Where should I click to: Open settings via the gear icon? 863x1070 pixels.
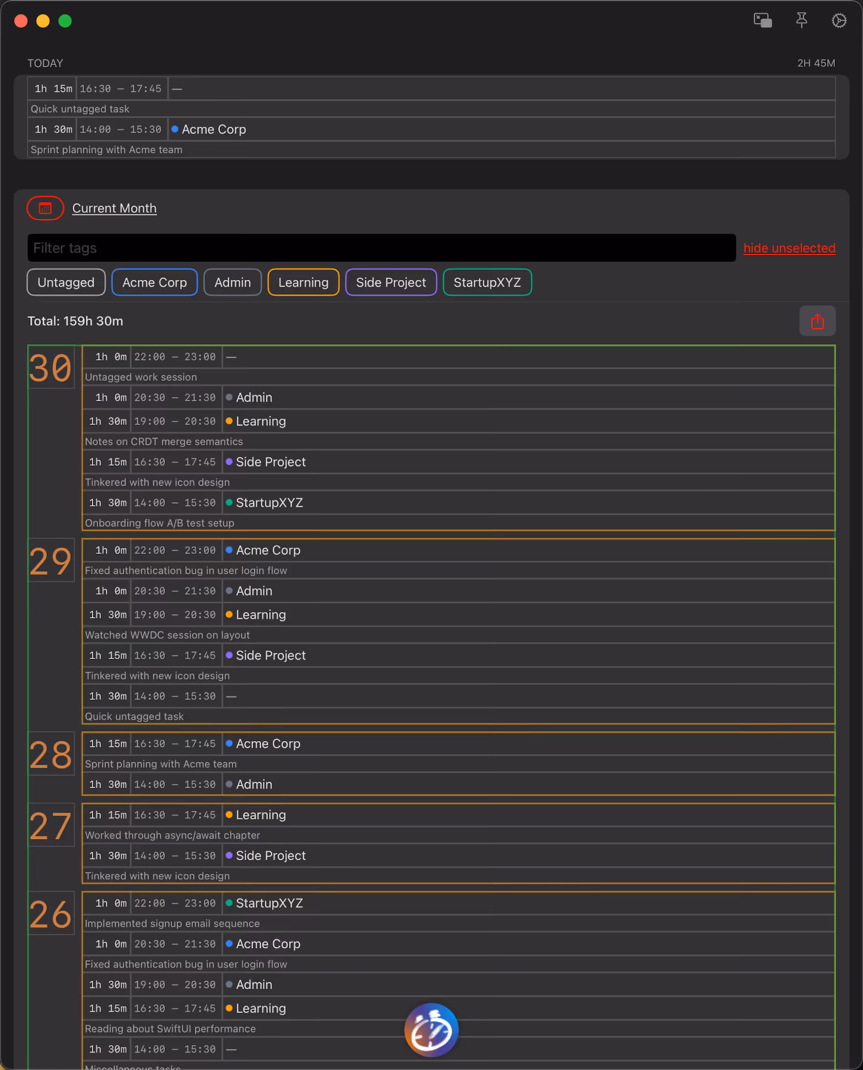(839, 21)
